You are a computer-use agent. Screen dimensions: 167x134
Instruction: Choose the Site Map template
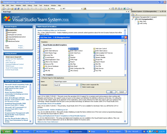[x=73, y=64]
